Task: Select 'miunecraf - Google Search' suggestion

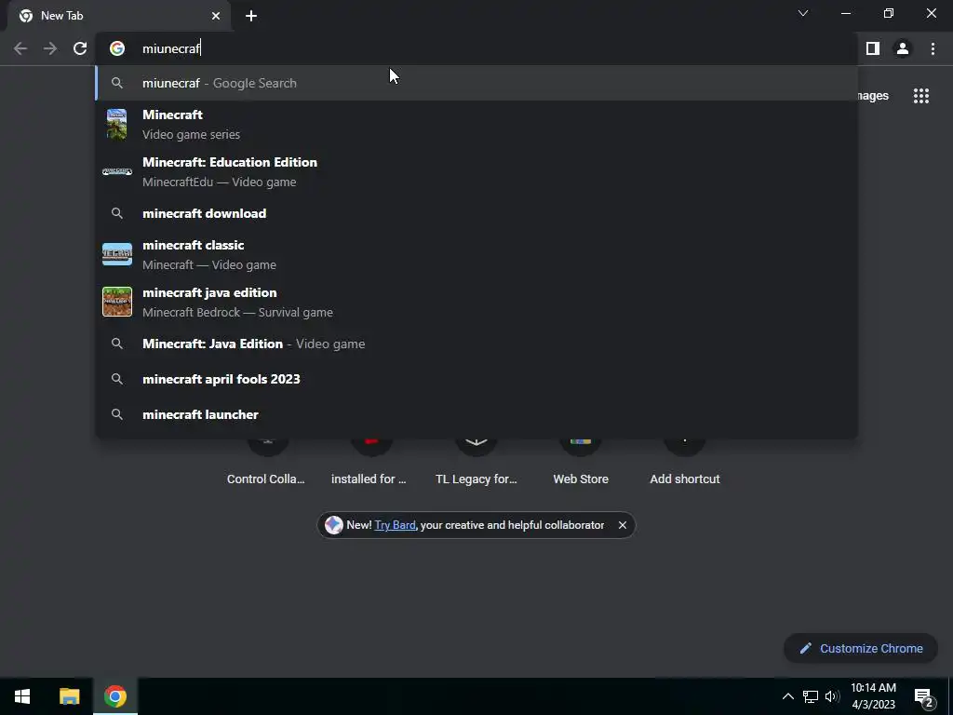Action: click(476, 83)
